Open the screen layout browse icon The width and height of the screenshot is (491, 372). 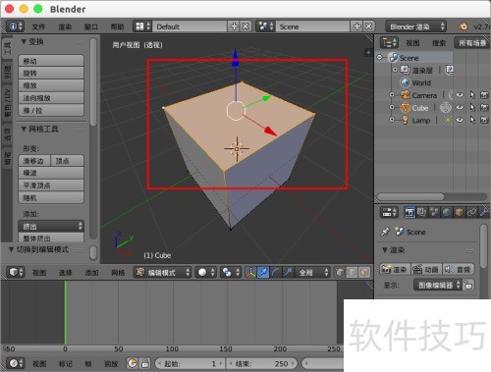point(142,27)
